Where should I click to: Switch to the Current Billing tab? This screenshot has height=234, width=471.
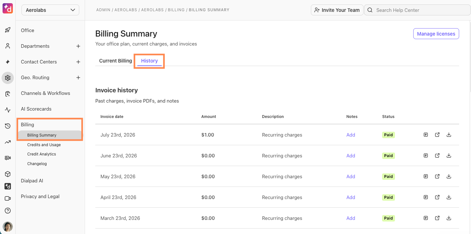coord(116,61)
